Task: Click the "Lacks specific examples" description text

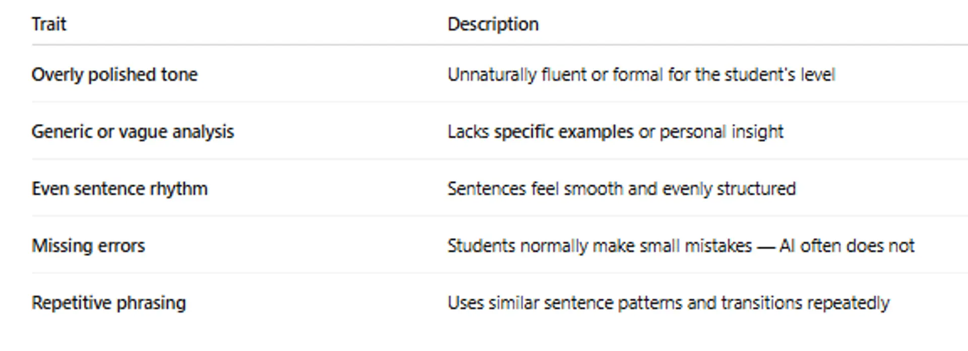Action: (x=539, y=131)
